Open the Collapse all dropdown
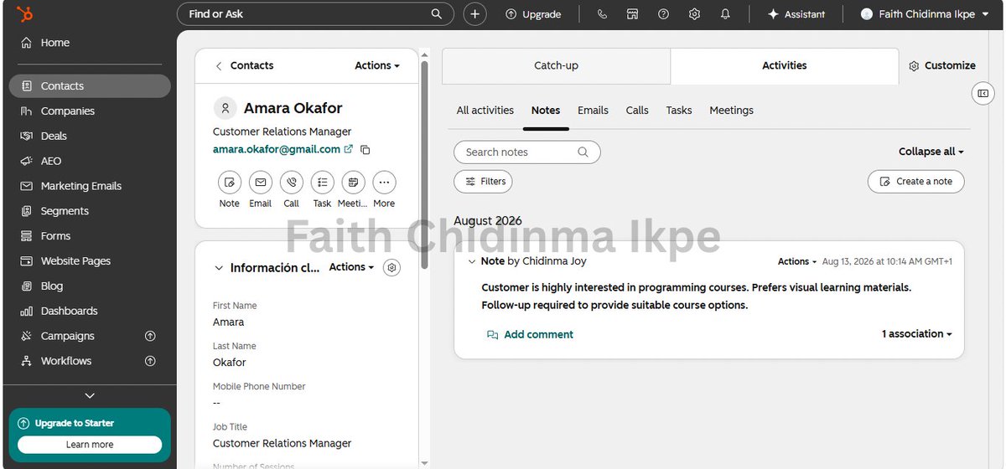Image resolution: width=1006 pixels, height=469 pixels. pyautogui.click(x=931, y=152)
